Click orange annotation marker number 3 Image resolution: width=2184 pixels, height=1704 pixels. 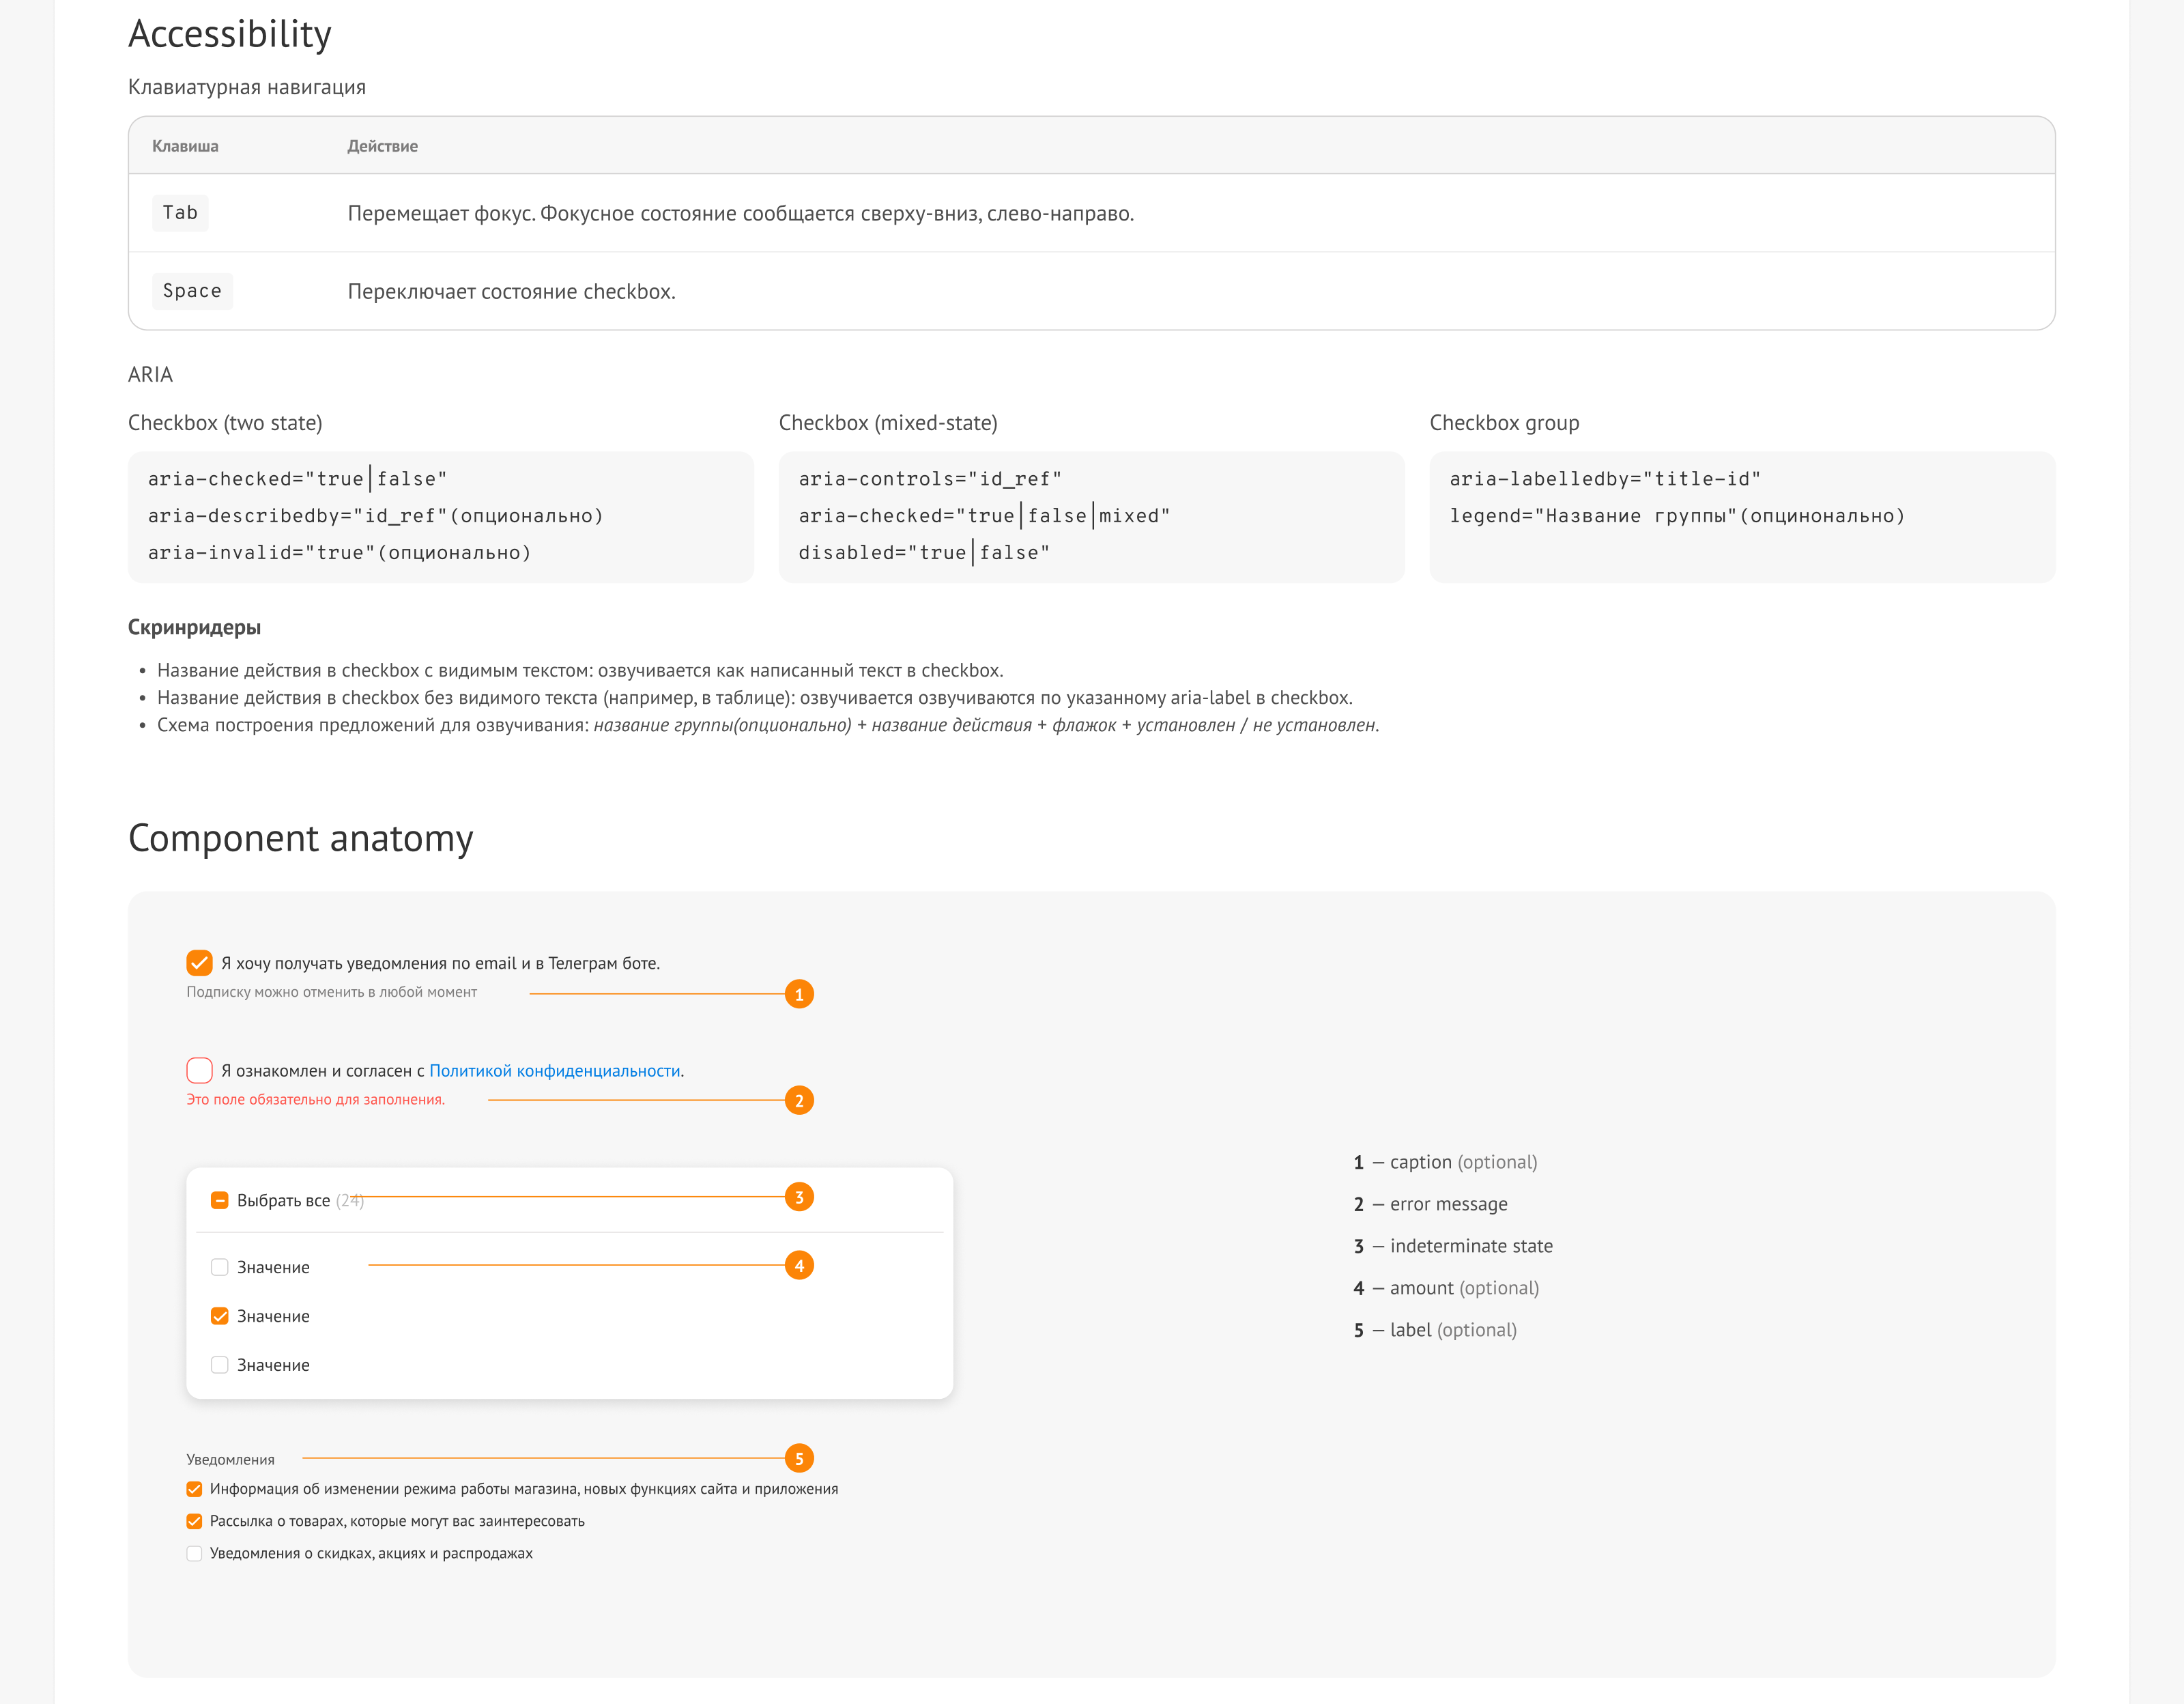[799, 1197]
